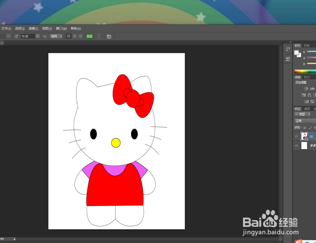The height and width of the screenshot is (243, 316).
Task: Hide the 背景 layer eye icon
Action: (296, 146)
